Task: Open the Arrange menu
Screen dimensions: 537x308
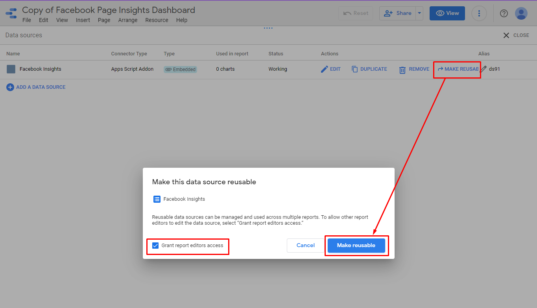Action: pos(128,20)
